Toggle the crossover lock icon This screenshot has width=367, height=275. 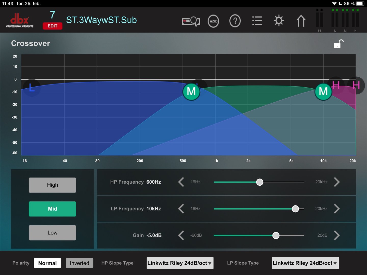[339, 44]
